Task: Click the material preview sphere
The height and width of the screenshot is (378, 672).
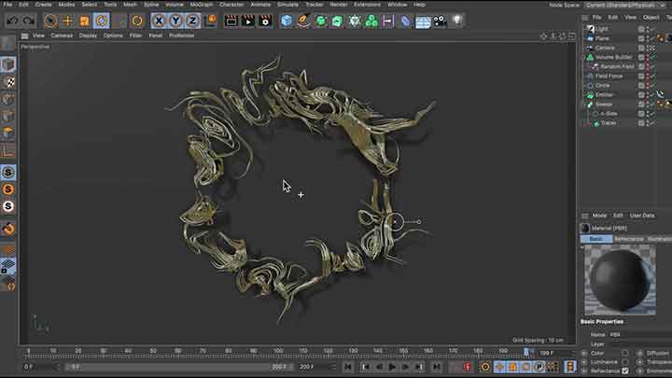Action: [620, 280]
